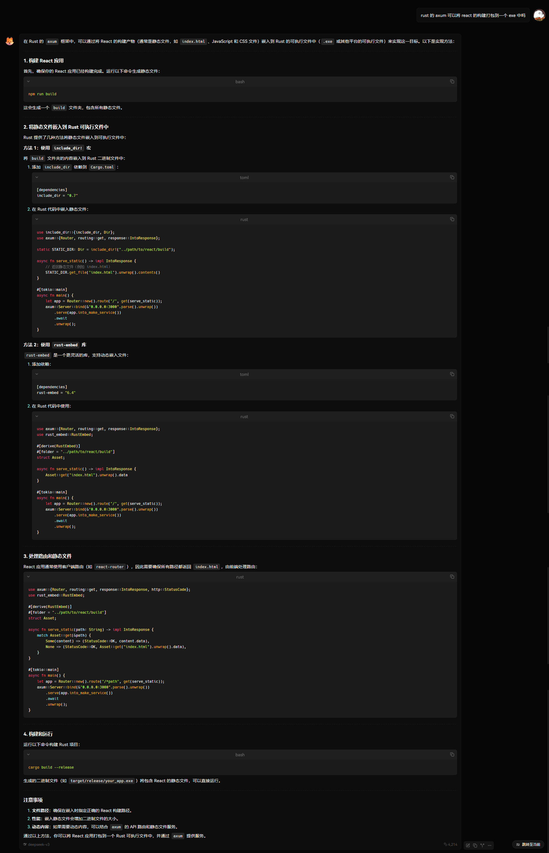Click the 跳转至当前 button
The image size is (549, 853).
click(x=528, y=845)
